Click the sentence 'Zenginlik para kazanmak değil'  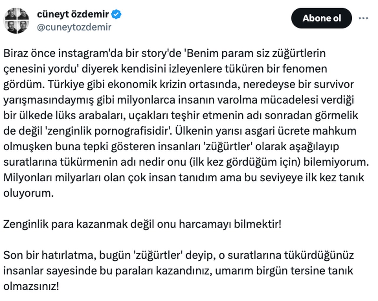pyautogui.click(x=142, y=224)
